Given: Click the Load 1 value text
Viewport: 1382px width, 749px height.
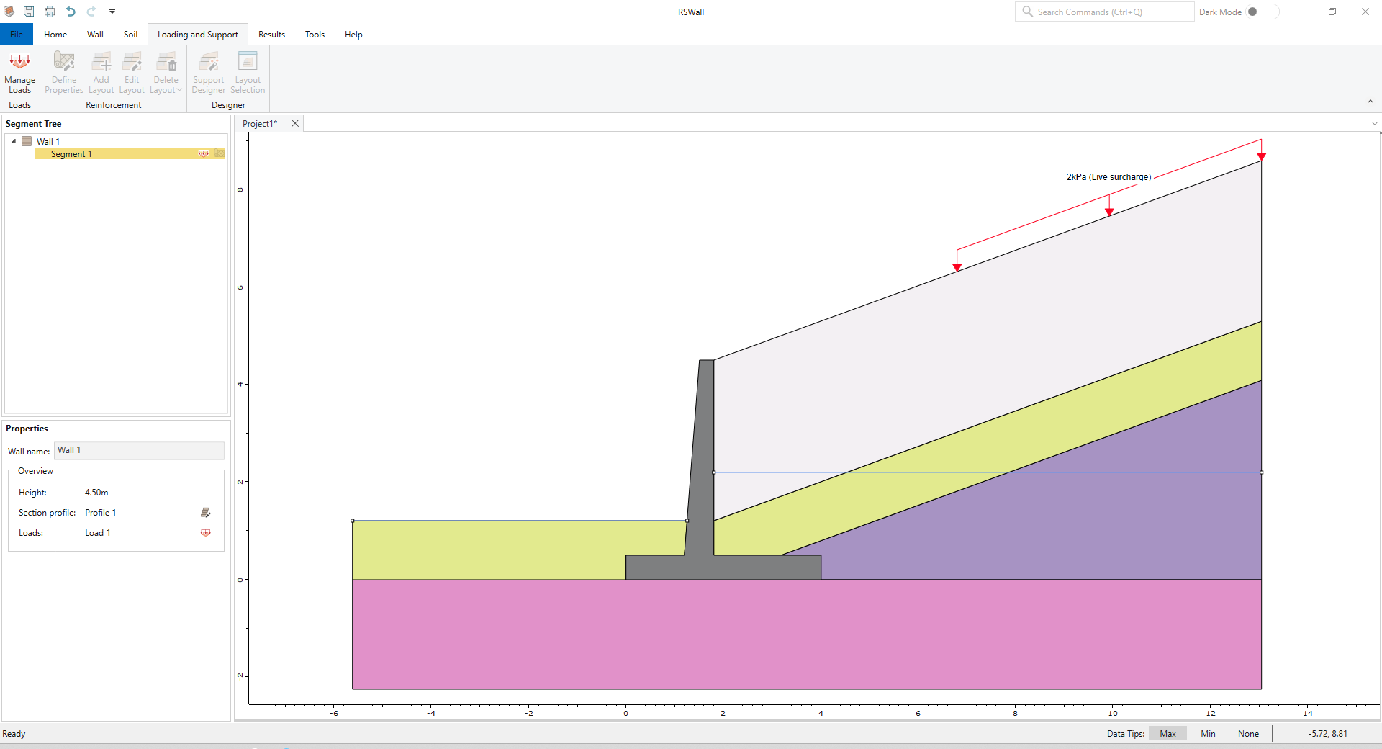Looking at the screenshot, I should tap(97, 533).
